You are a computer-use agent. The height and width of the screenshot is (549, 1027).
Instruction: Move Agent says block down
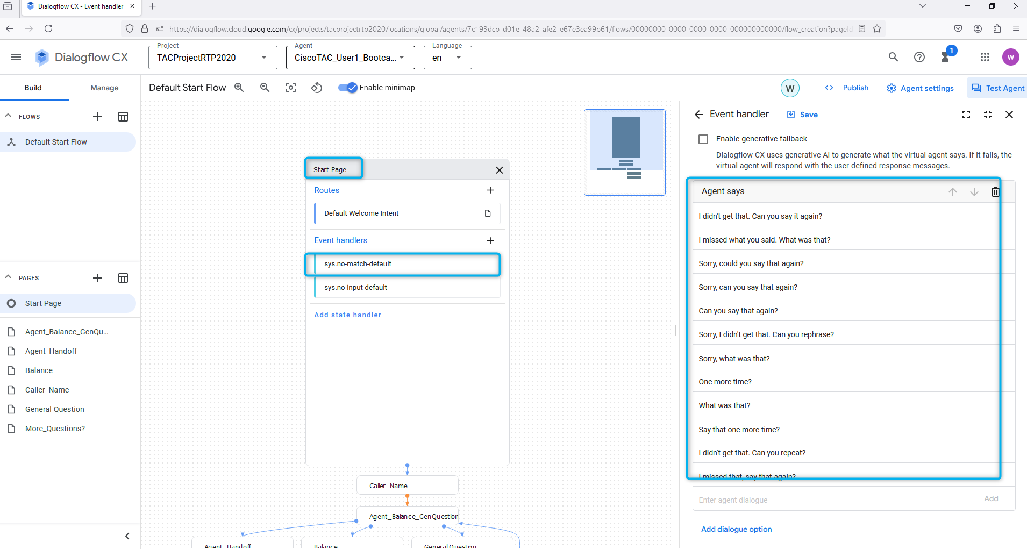coord(974,192)
